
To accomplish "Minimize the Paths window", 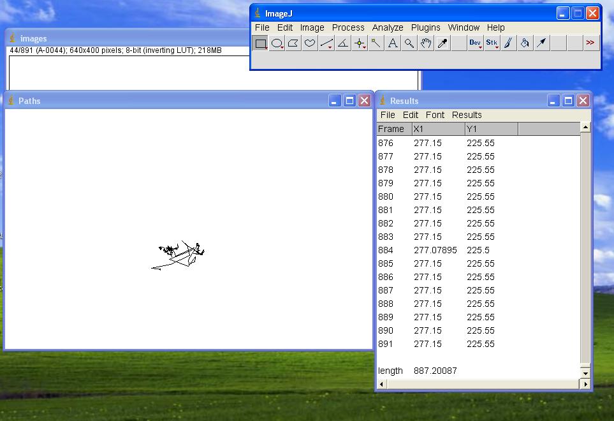I will click(334, 101).
